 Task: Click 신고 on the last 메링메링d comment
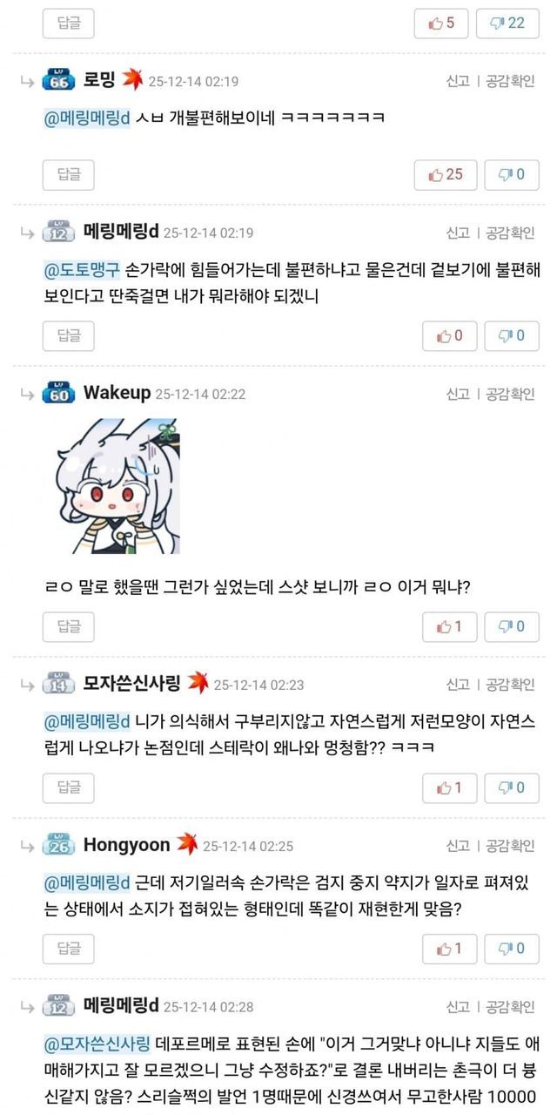458,1006
